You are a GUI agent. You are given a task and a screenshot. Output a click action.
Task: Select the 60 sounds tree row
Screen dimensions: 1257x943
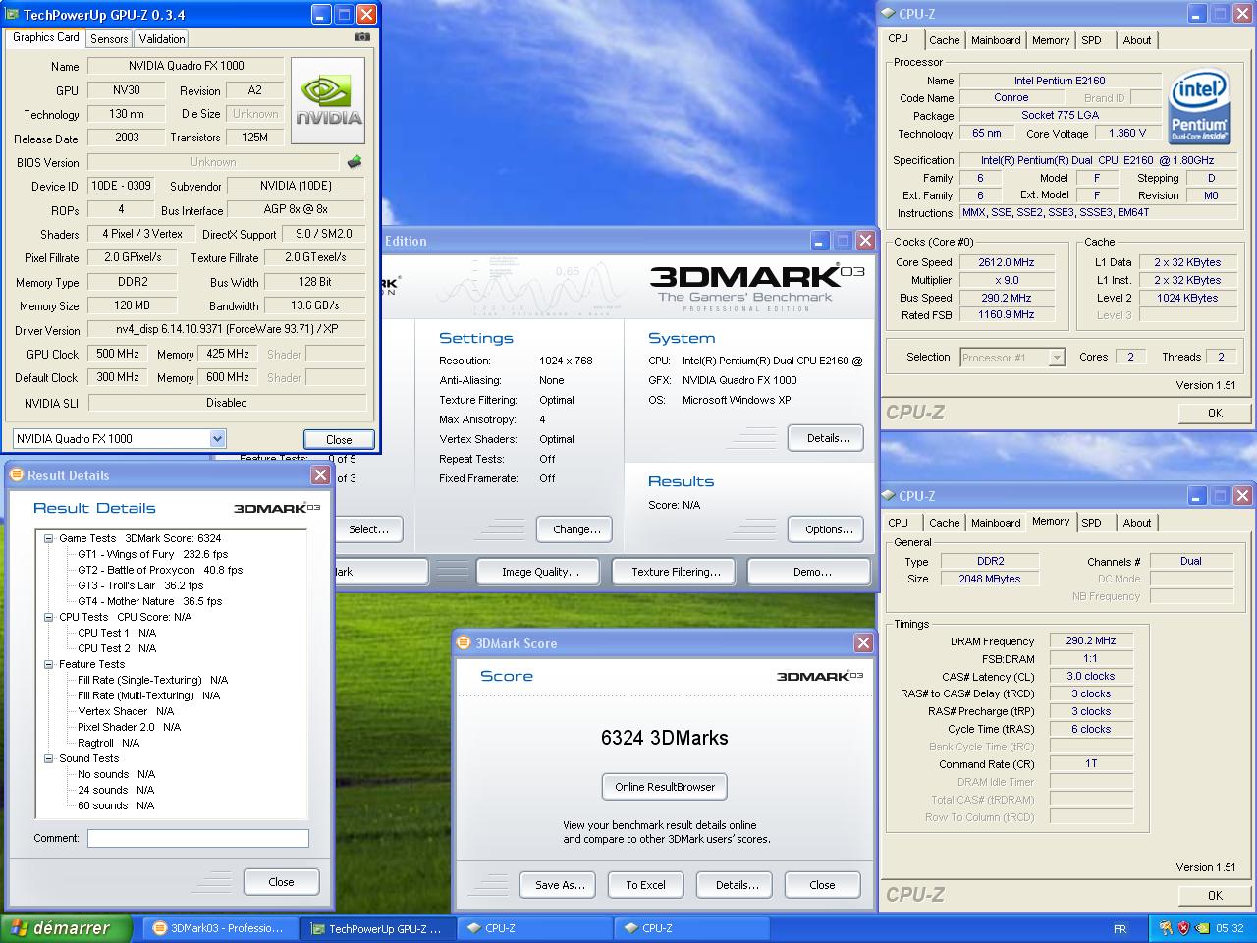point(116,805)
